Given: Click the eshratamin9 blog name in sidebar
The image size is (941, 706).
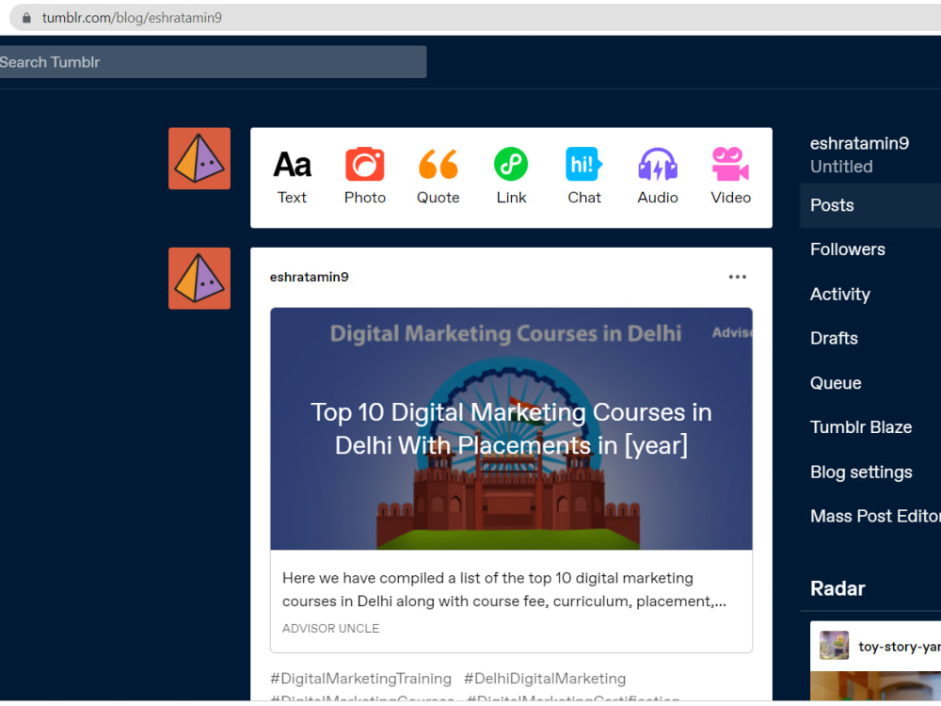Looking at the screenshot, I should coord(859,143).
